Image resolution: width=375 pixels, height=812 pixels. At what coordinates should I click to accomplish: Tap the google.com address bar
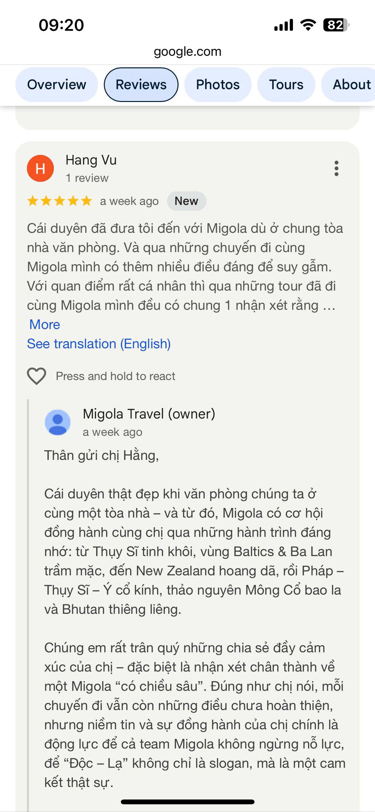point(188,51)
